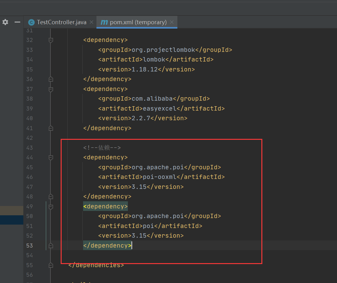Collapse the poi dependency block at line 49
This screenshot has height=283, width=337.
tap(51, 206)
